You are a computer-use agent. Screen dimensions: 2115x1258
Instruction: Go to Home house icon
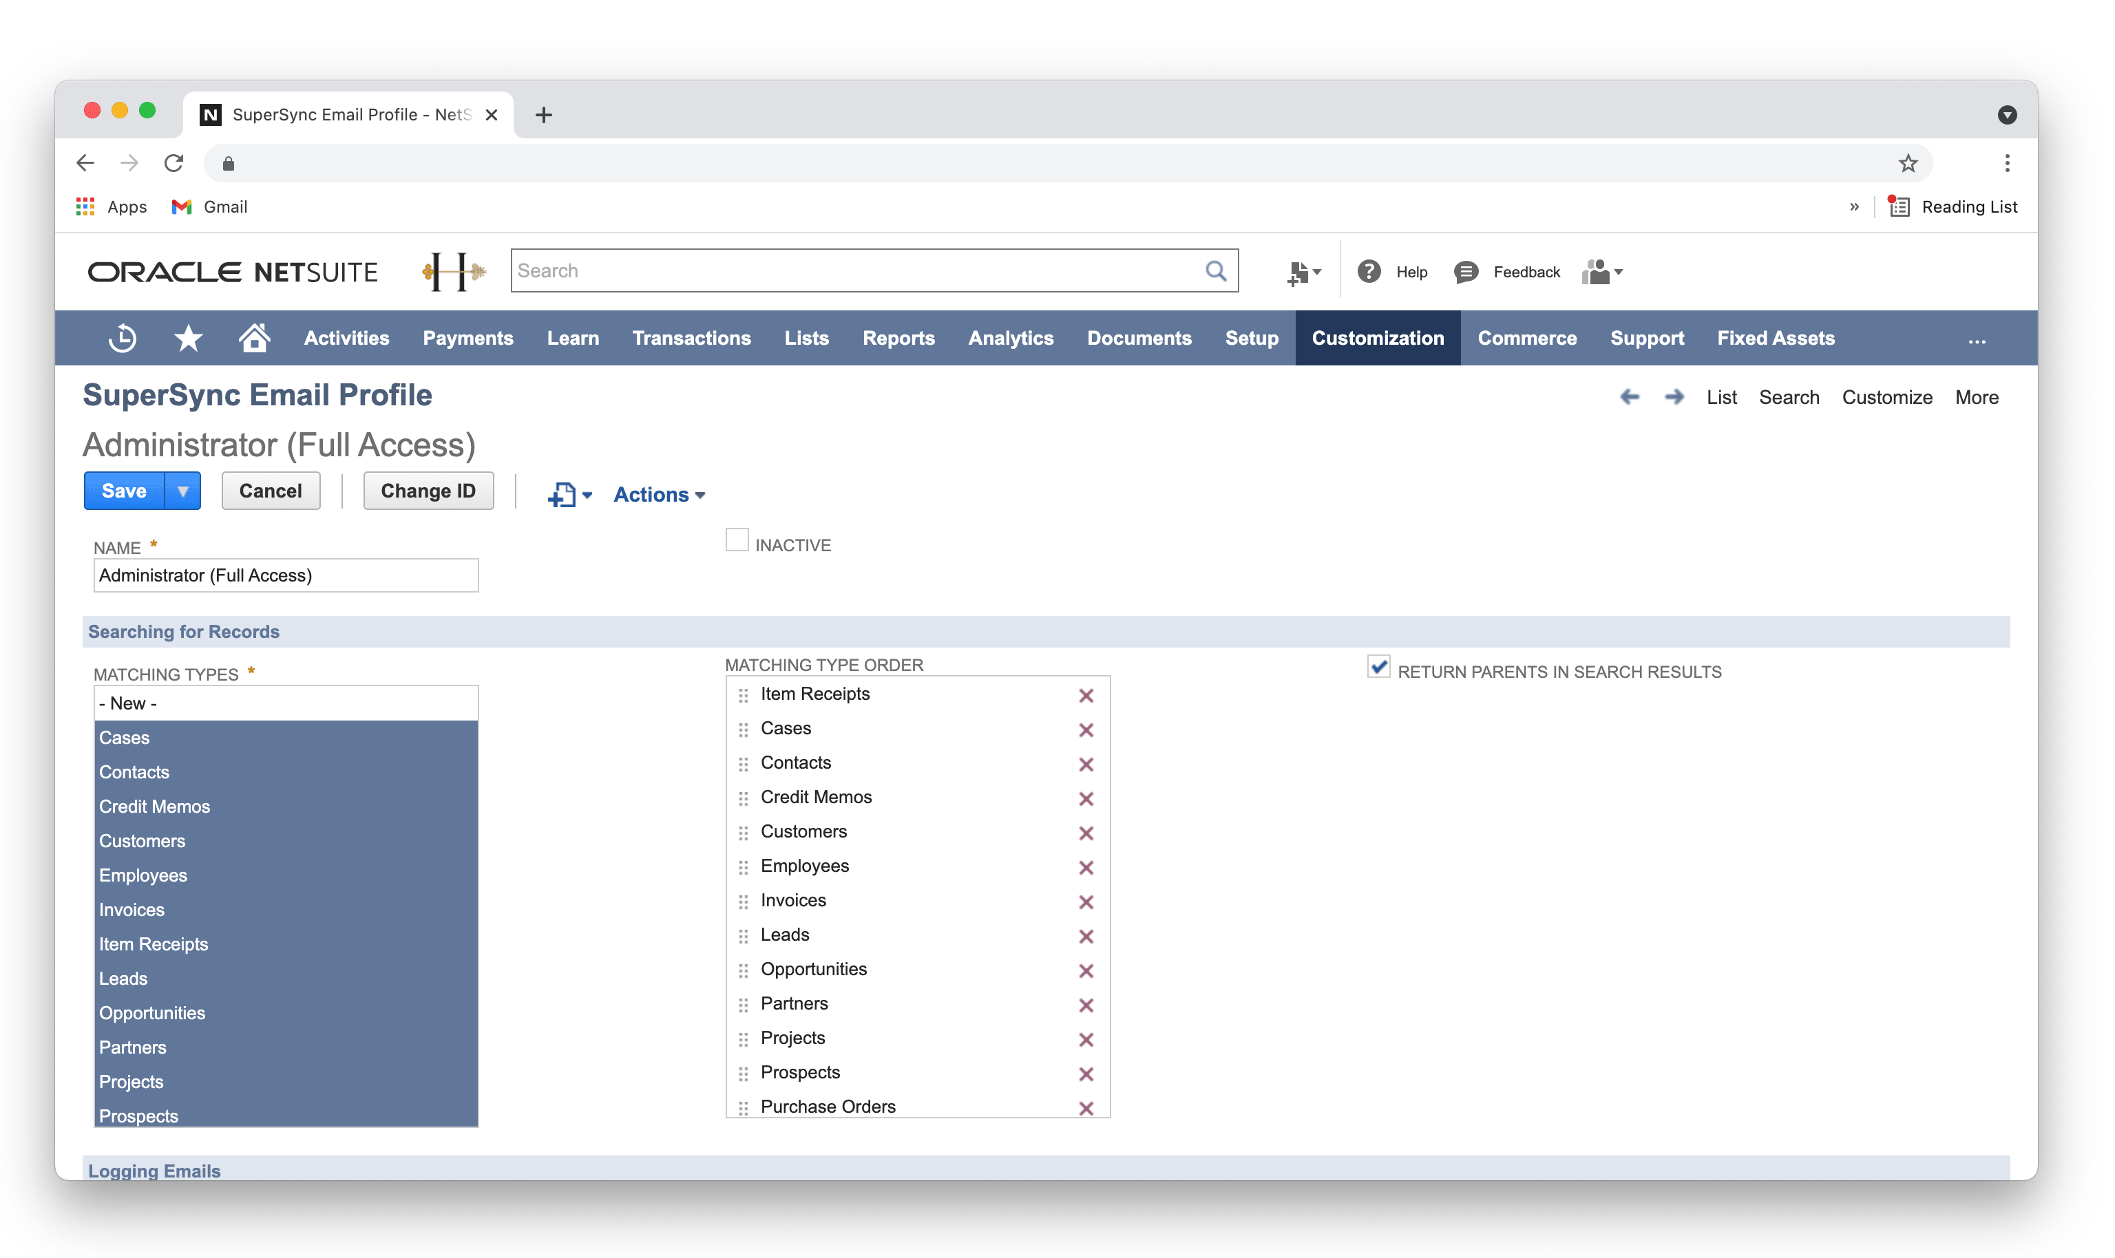pyautogui.click(x=253, y=337)
